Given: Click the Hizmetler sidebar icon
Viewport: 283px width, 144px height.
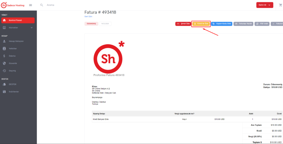Looking at the screenshot, I should tap(4, 28).
